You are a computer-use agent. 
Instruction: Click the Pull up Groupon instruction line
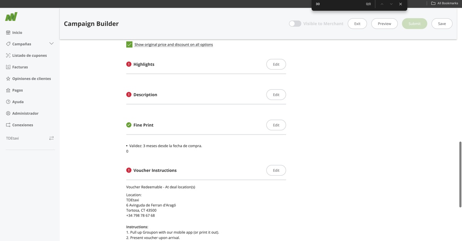point(172,232)
